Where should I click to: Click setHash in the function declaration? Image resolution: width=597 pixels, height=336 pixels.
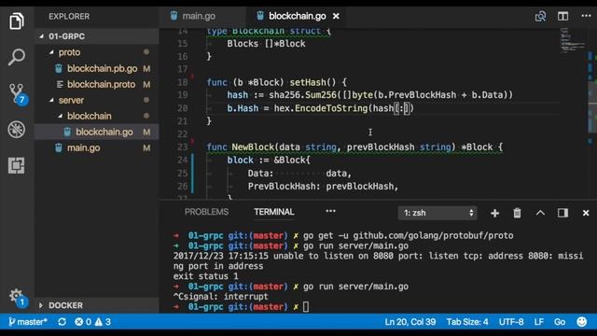(307, 82)
